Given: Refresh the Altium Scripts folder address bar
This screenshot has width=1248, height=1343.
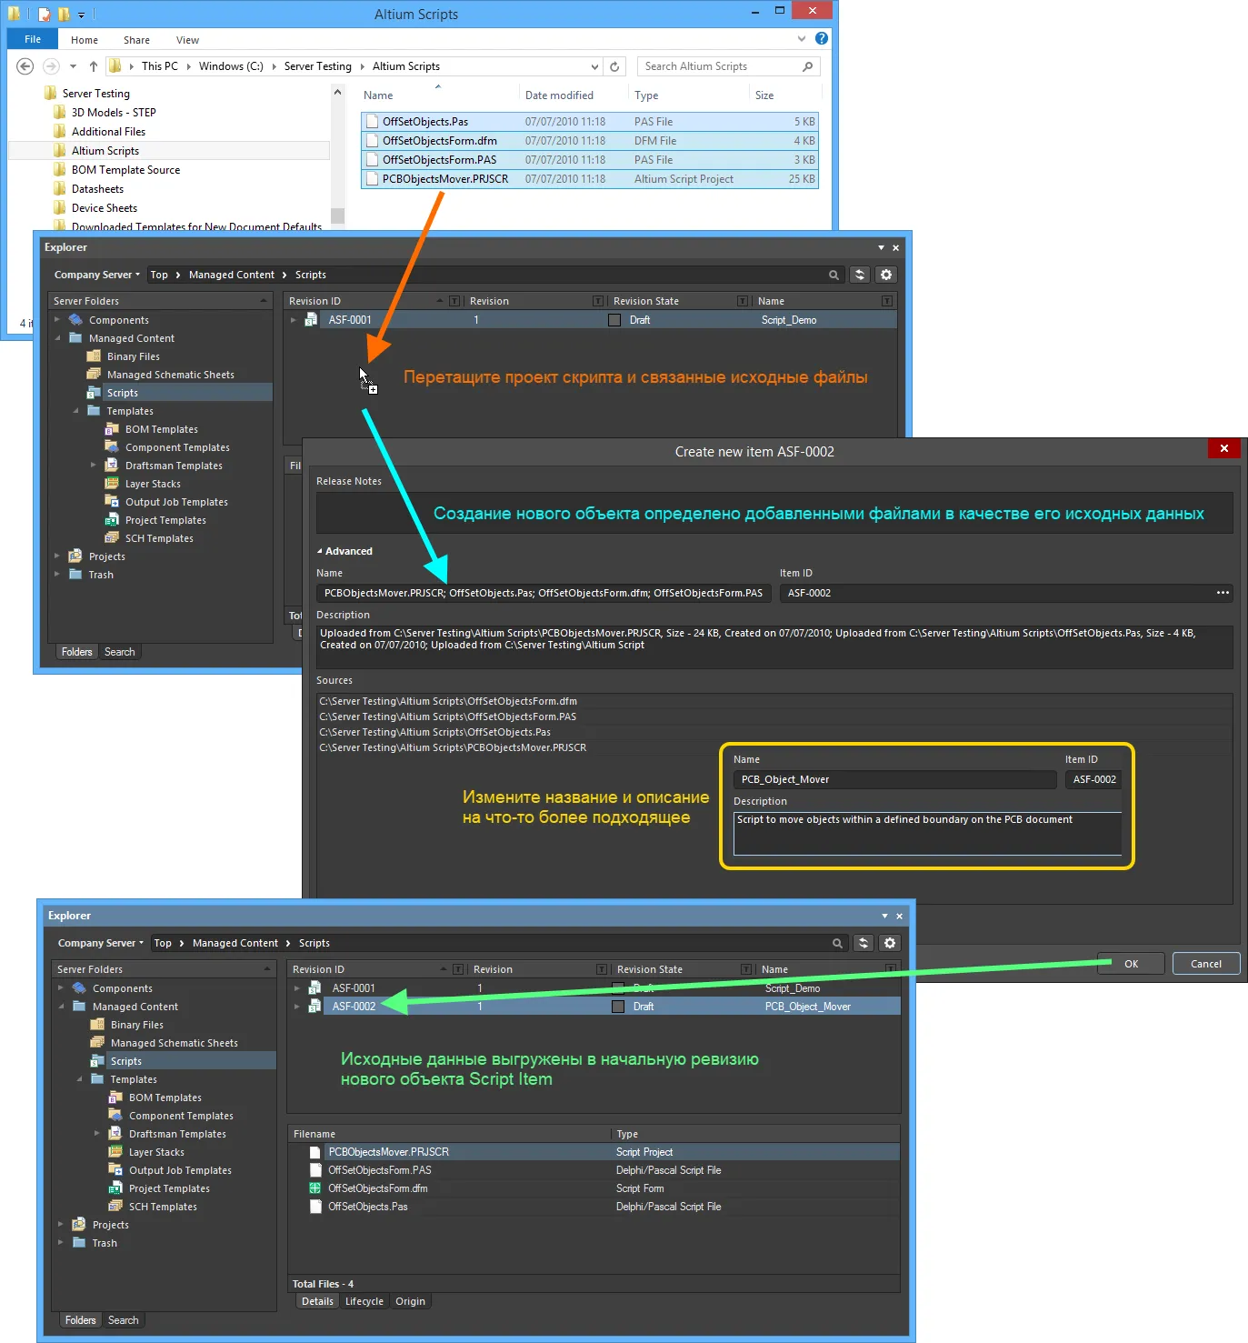Looking at the screenshot, I should point(614,66).
